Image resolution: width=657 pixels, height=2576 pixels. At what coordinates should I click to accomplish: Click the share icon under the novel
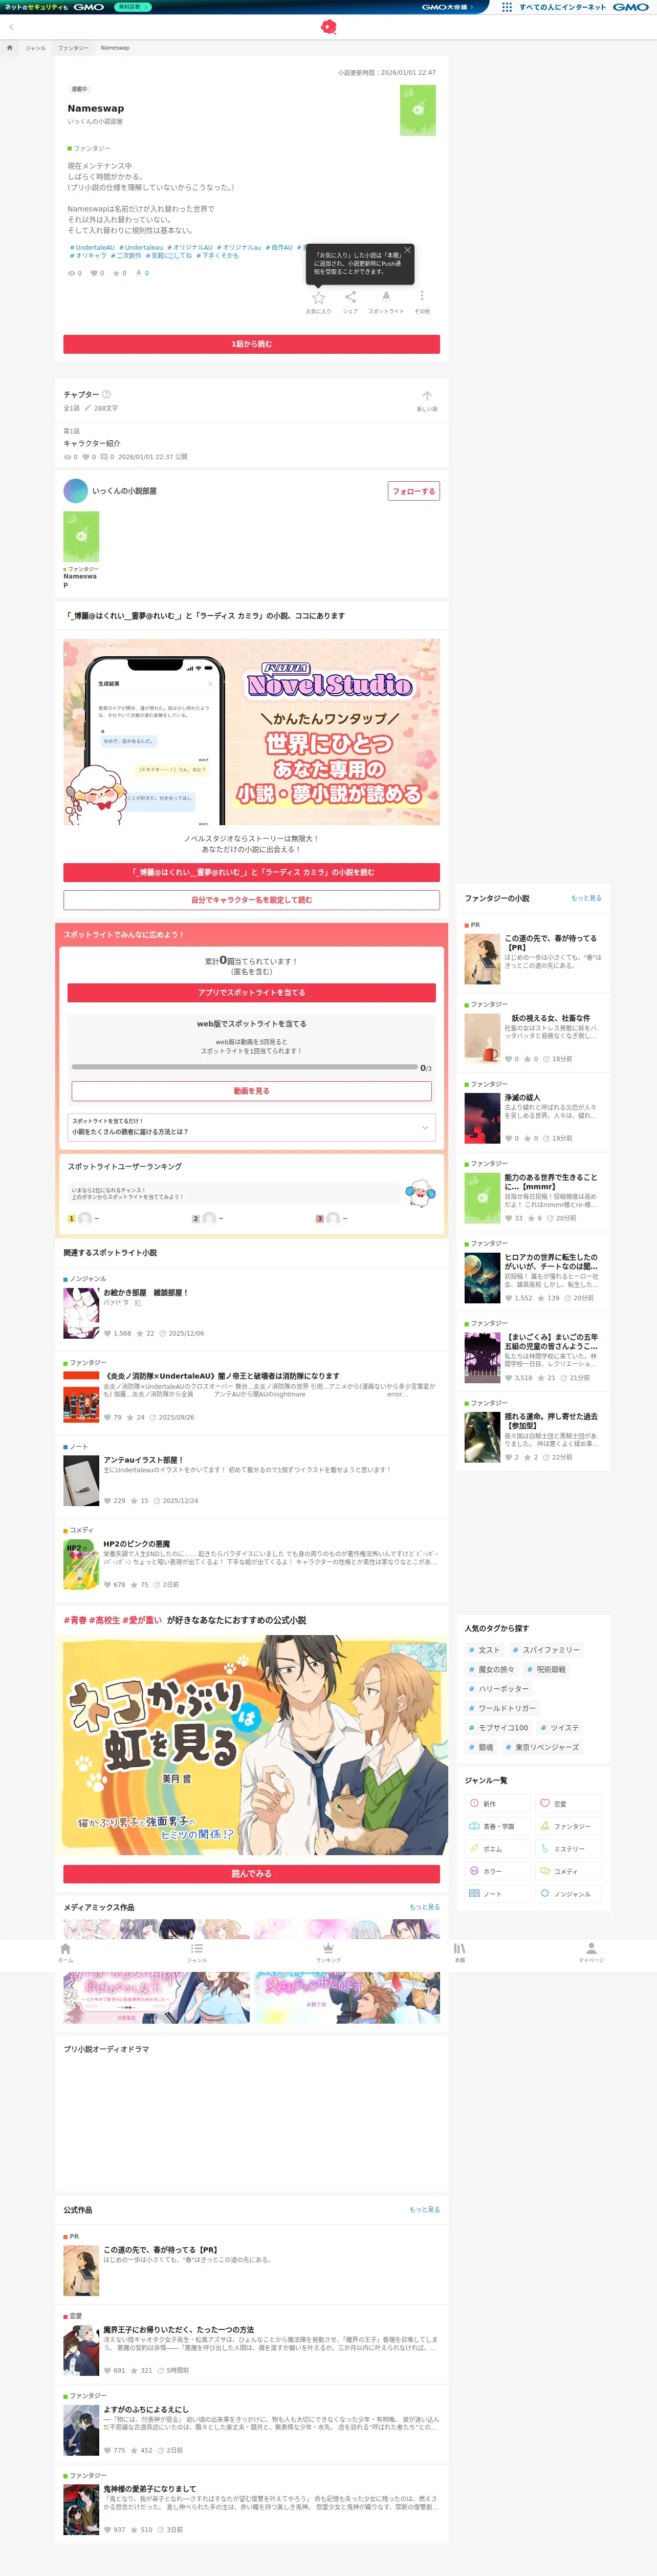coord(350,298)
